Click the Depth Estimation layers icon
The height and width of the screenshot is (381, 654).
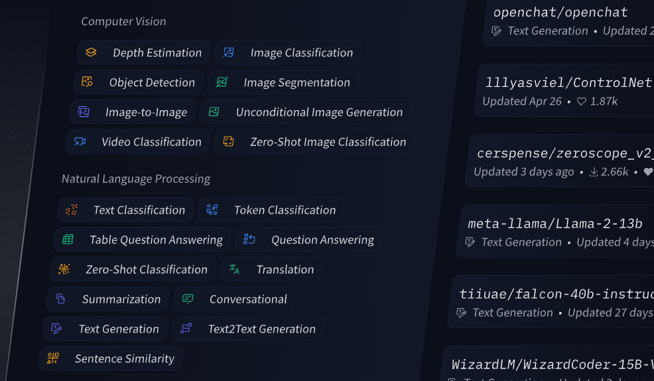click(91, 52)
